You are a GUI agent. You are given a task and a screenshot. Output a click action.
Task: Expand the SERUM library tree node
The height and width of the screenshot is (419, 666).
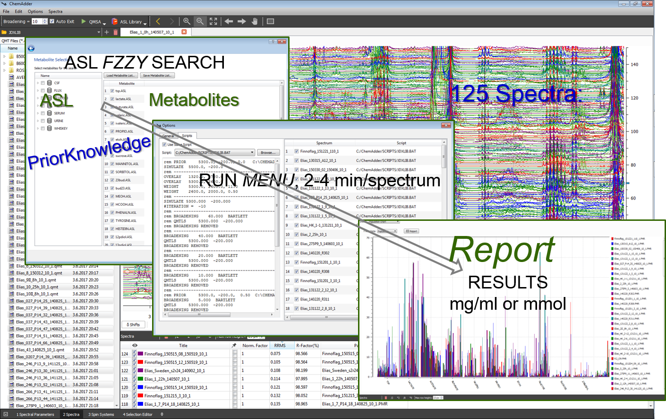click(x=38, y=113)
